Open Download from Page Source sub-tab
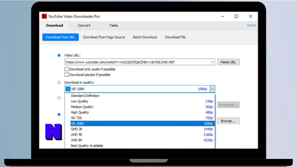Screen dimensions: 297x167 pyautogui.click(x=104, y=37)
